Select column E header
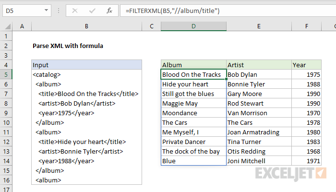This screenshot has width=336, height=192. [x=259, y=26]
